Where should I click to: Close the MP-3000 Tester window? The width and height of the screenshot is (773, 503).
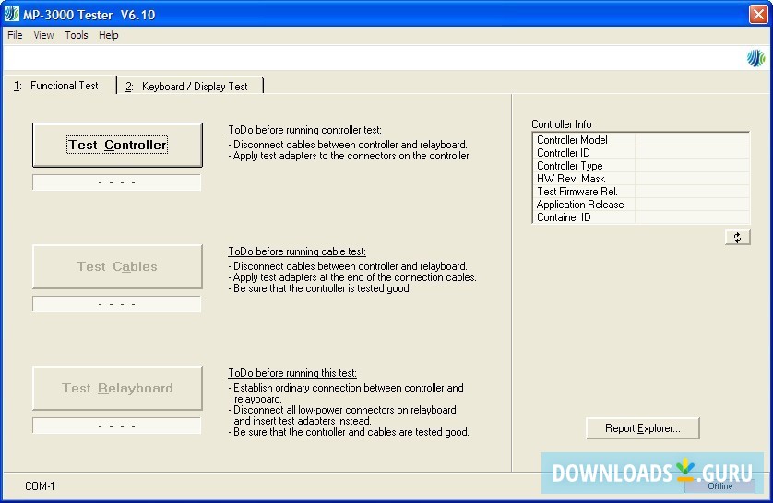[x=758, y=14]
